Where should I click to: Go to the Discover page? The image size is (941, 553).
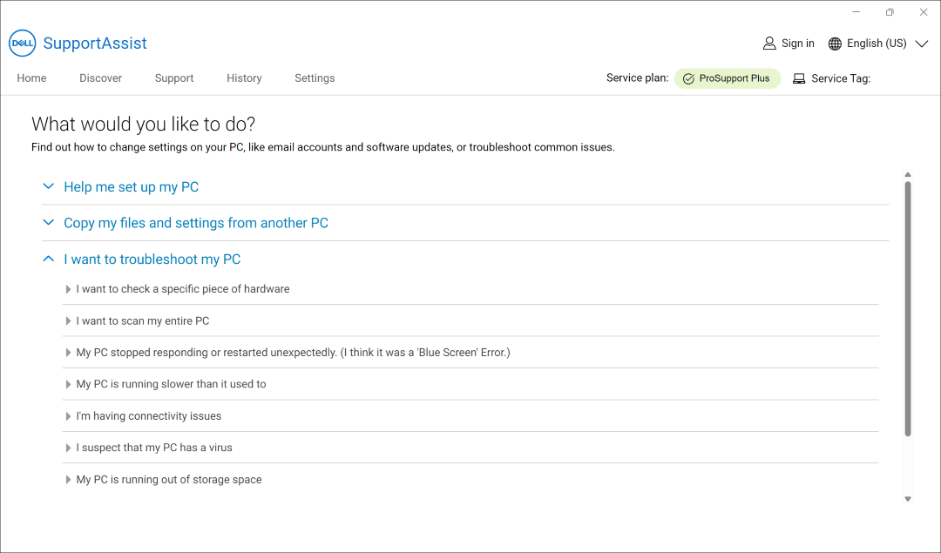click(x=100, y=78)
